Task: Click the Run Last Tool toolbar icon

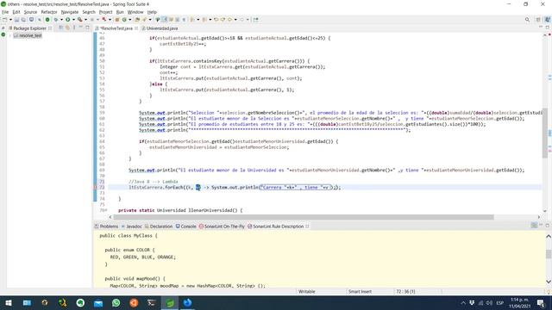Action: (x=80, y=20)
